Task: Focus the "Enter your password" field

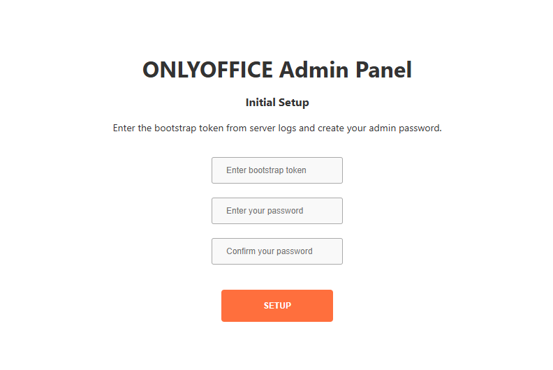Action: click(276, 211)
